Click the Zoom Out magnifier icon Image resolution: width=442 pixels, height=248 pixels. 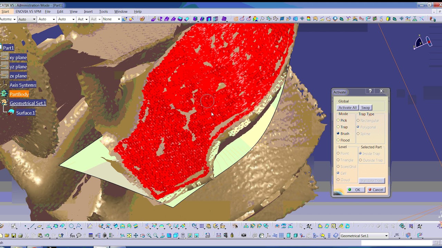point(155,236)
